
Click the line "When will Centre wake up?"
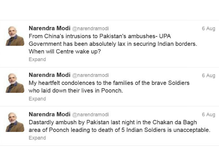click(x=65, y=51)
